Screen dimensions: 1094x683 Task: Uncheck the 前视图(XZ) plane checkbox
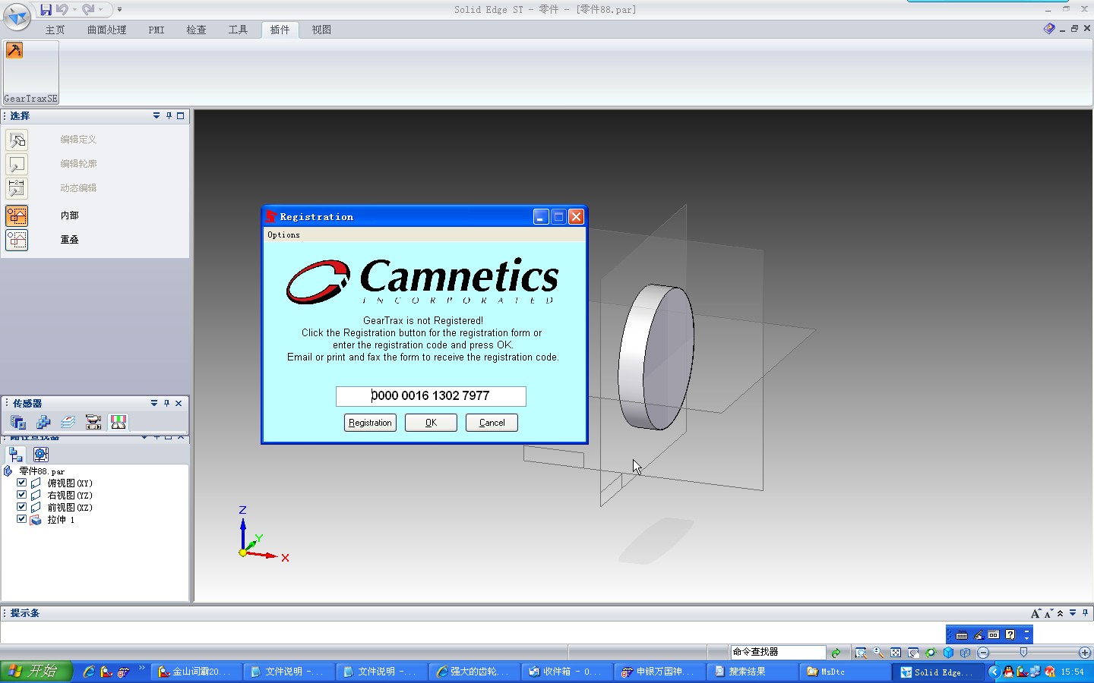point(22,507)
